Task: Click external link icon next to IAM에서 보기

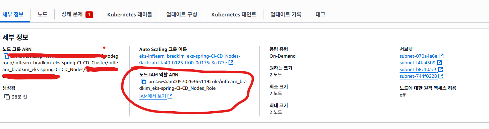Action: coord(170,96)
